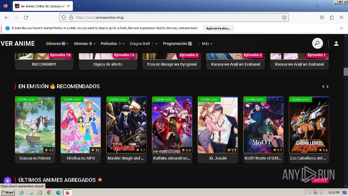Click the taskbar clock 8:23 PM
This screenshot has width=348, height=196.
[x=334, y=192]
